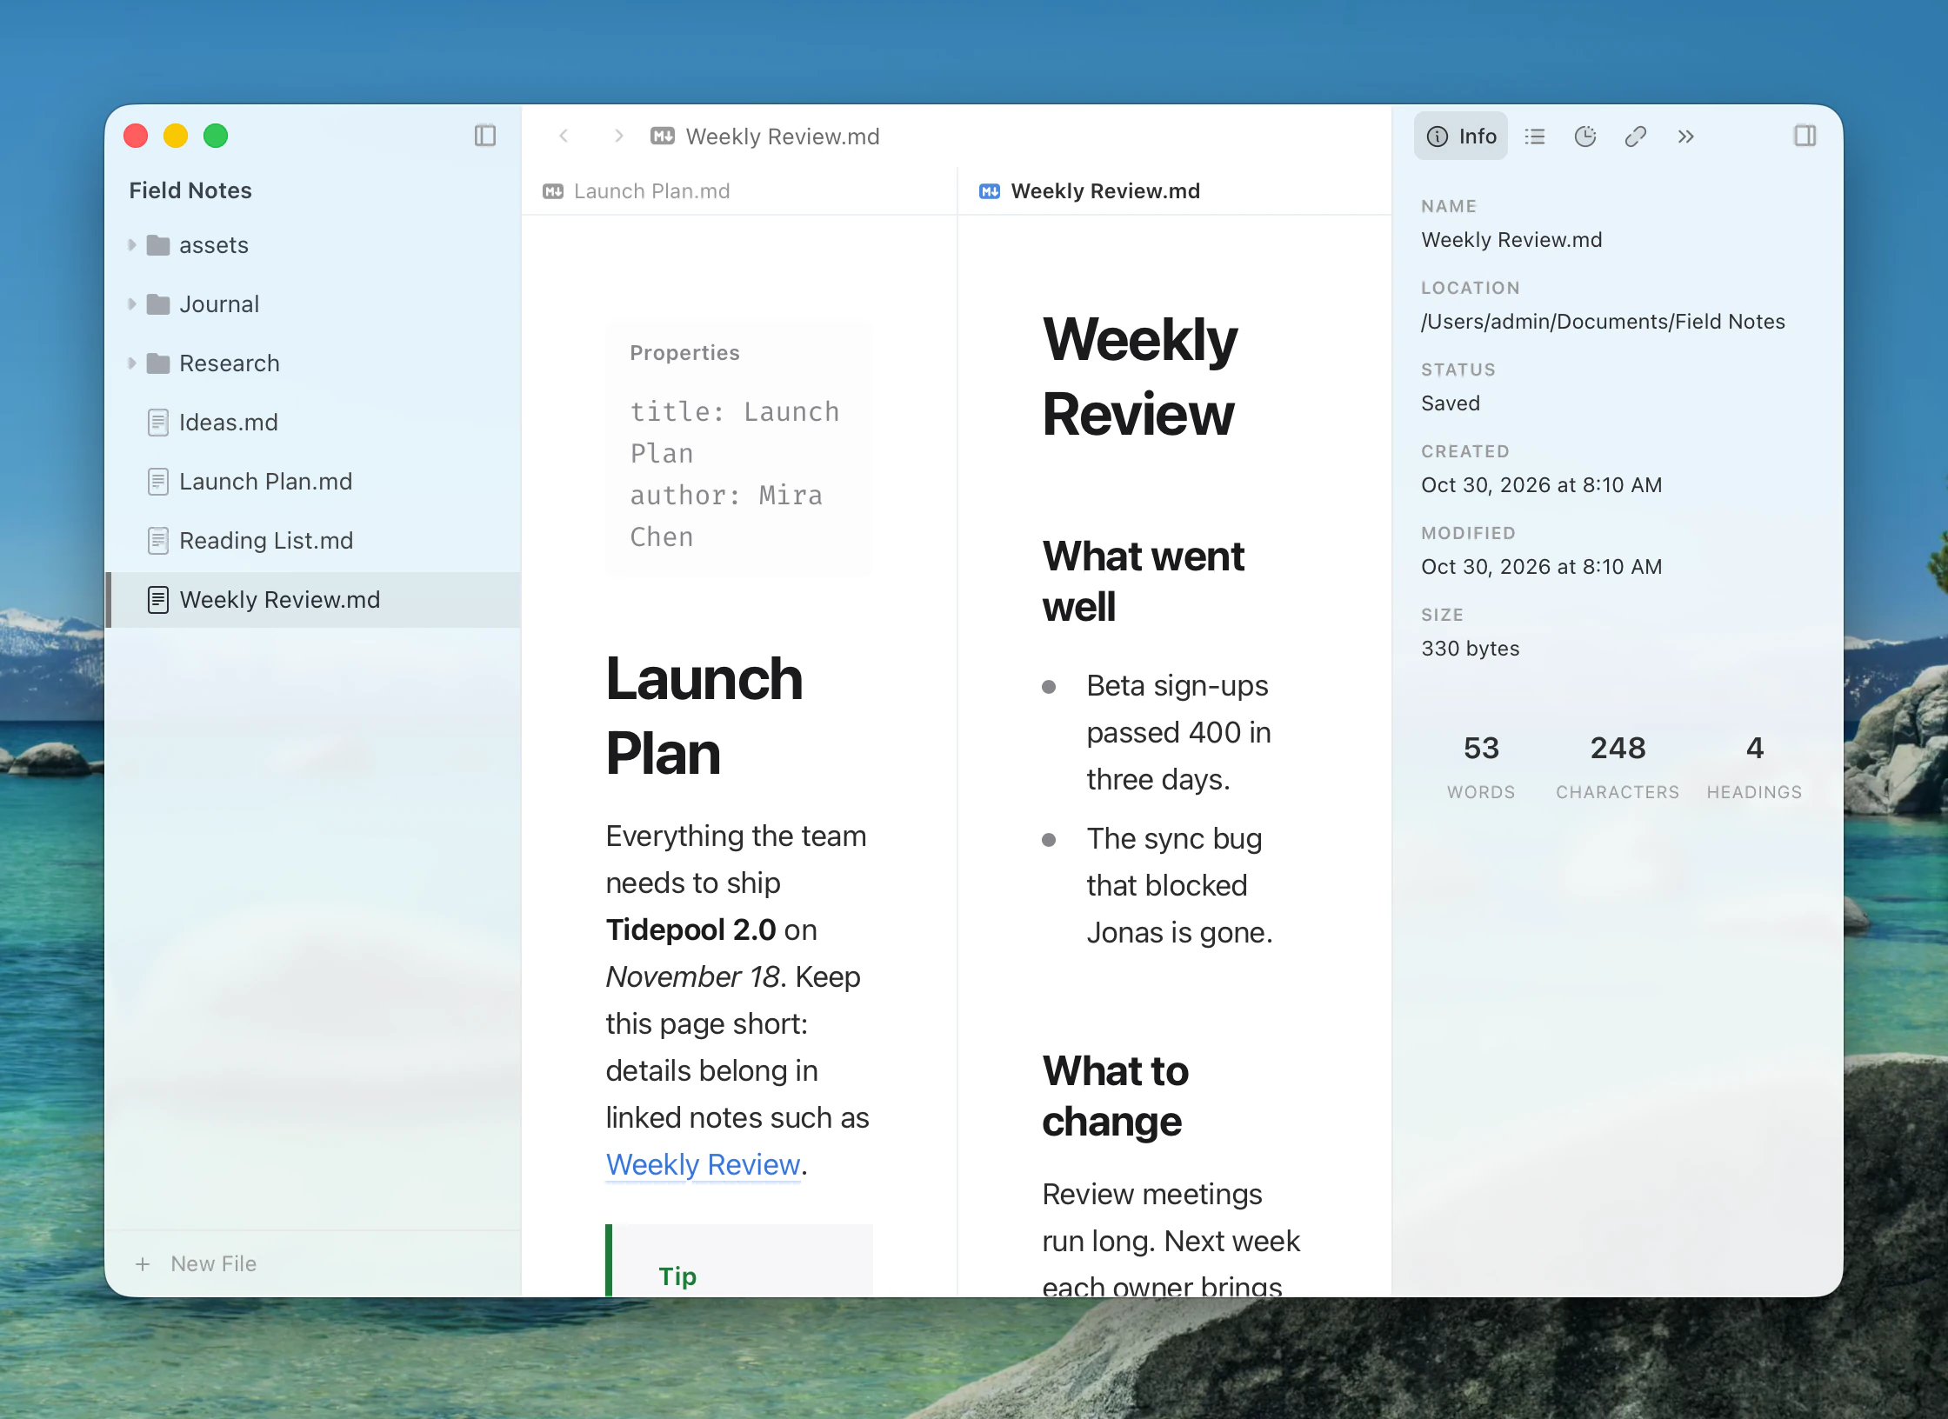Viewport: 1948px width, 1419px height.
Task: Expand the Journal folder disclosure triangle
Action: pos(132,304)
